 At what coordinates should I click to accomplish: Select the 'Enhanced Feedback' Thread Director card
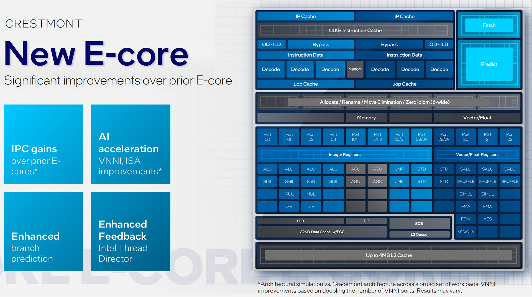tap(131, 232)
